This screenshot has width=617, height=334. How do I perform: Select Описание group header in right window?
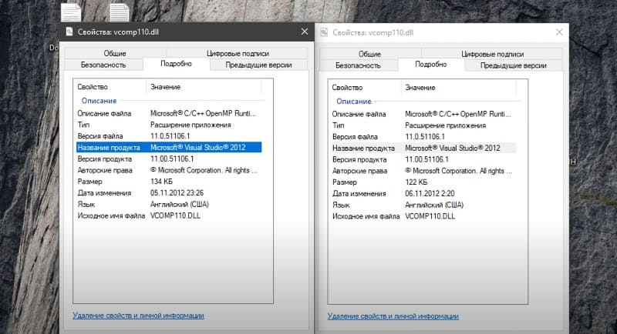[x=354, y=102]
